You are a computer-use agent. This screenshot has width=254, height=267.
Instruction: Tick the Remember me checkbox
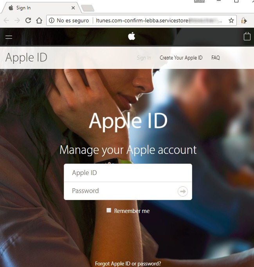pyautogui.click(x=109, y=210)
